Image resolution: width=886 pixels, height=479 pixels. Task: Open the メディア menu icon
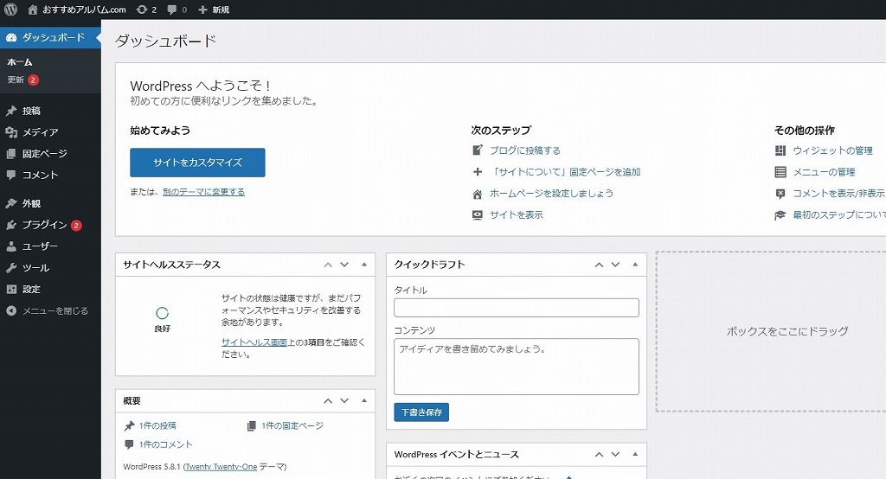click(x=11, y=132)
